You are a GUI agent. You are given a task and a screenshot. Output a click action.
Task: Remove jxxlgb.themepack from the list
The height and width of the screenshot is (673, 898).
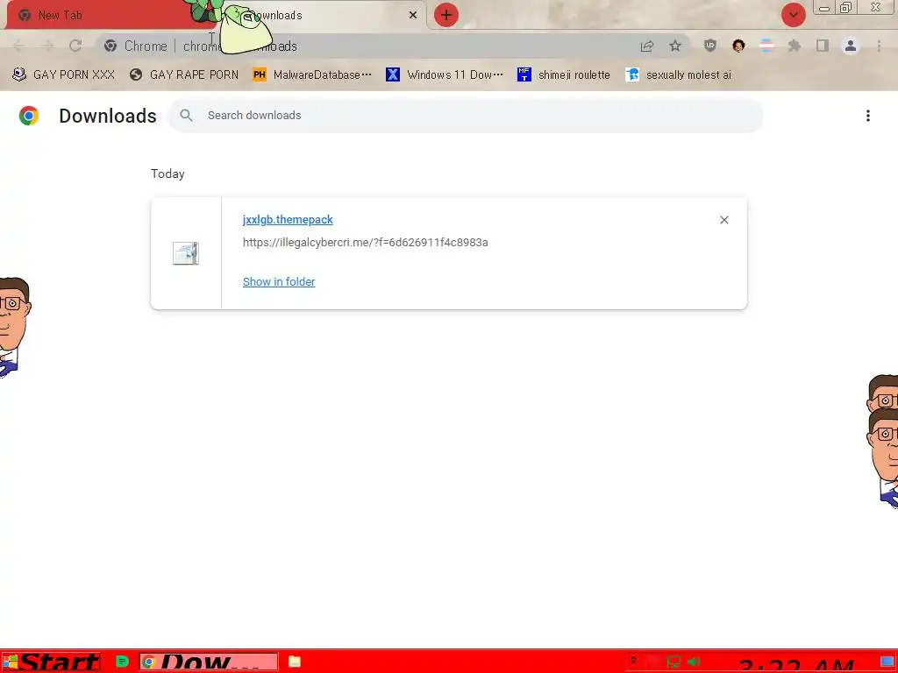[x=723, y=220]
